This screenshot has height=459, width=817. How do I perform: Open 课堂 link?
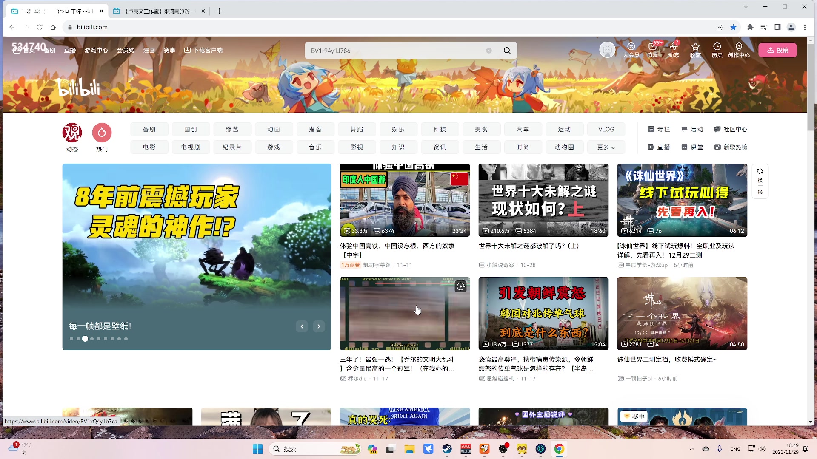pyautogui.click(x=692, y=147)
